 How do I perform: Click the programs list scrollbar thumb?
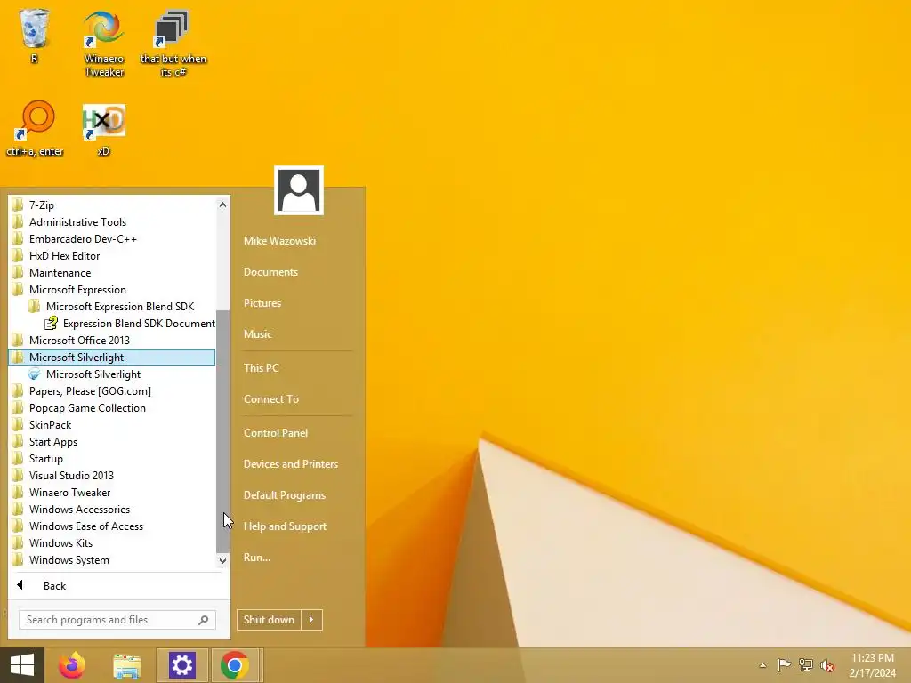(x=222, y=431)
